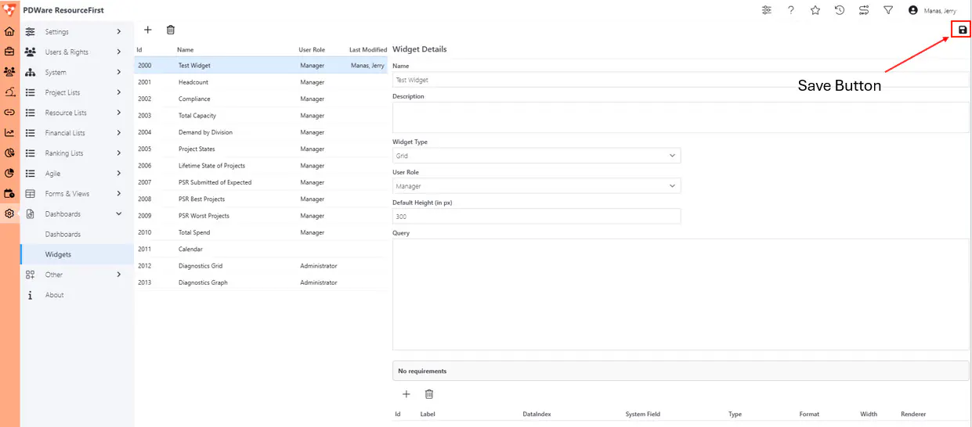
Task: Delete selected widget with trash icon
Action: point(171,30)
